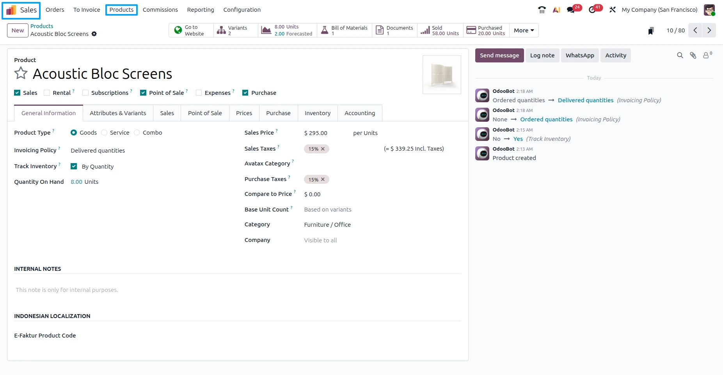Enable the Rental checkbox

click(47, 93)
